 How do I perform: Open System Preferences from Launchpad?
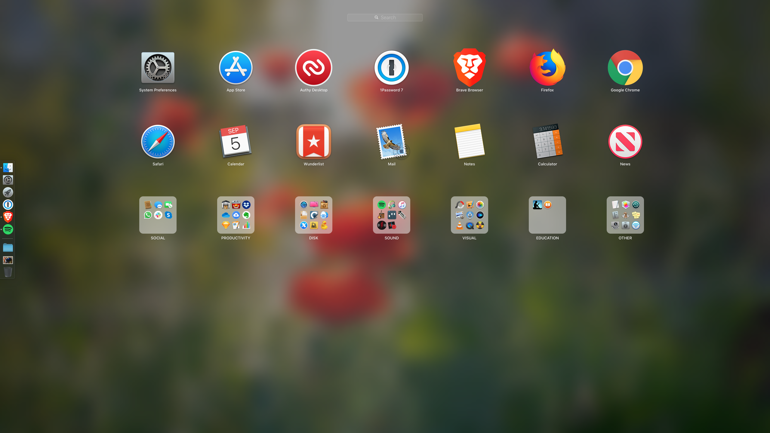158,68
